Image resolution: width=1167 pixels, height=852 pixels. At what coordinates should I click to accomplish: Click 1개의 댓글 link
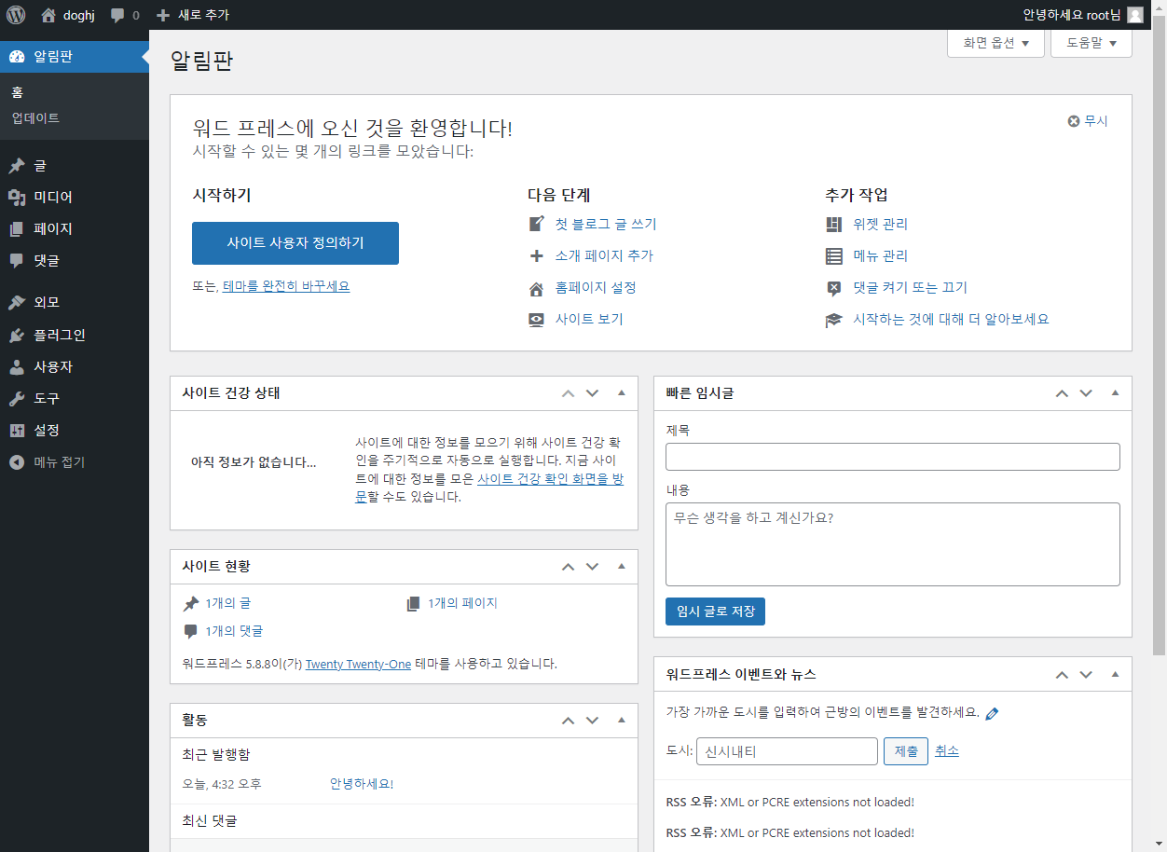(234, 631)
